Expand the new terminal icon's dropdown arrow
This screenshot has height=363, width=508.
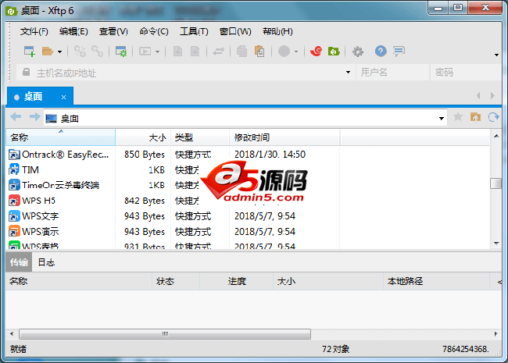tap(157, 52)
